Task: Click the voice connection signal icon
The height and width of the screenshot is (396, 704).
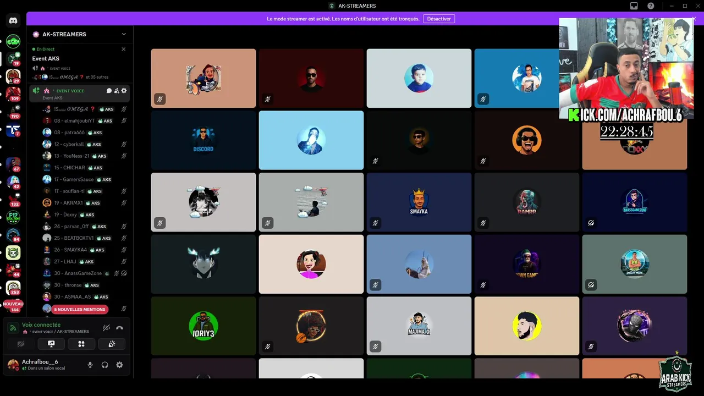Action: pos(13,328)
